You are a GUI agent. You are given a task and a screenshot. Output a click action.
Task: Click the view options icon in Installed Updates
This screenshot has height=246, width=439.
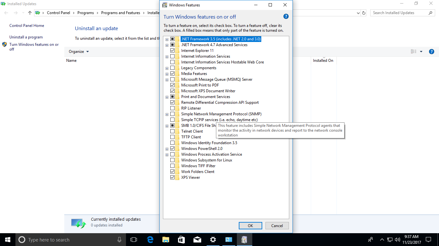pos(414,52)
